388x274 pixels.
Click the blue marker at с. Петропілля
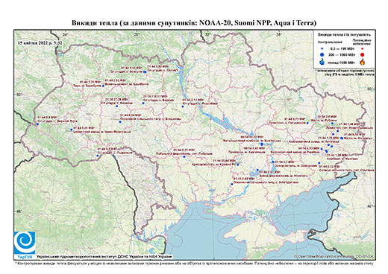307,123
